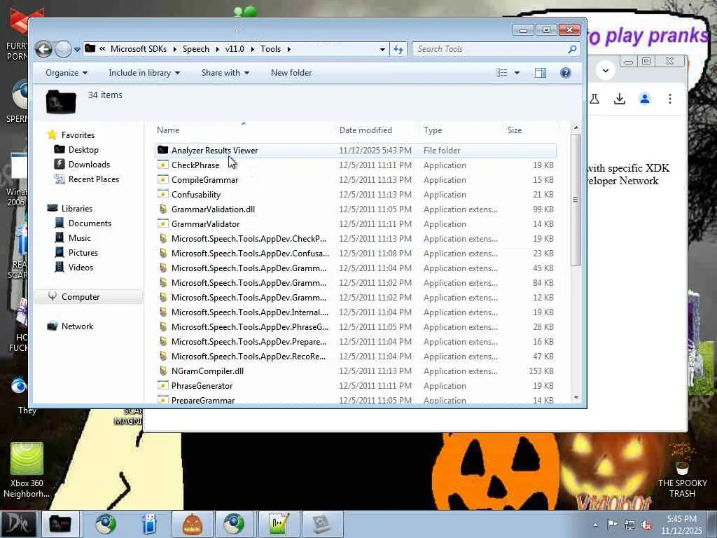Open Videos library in navigation pane
717x538 pixels.
81,267
